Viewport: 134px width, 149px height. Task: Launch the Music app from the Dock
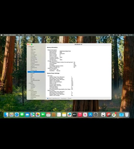80,115
